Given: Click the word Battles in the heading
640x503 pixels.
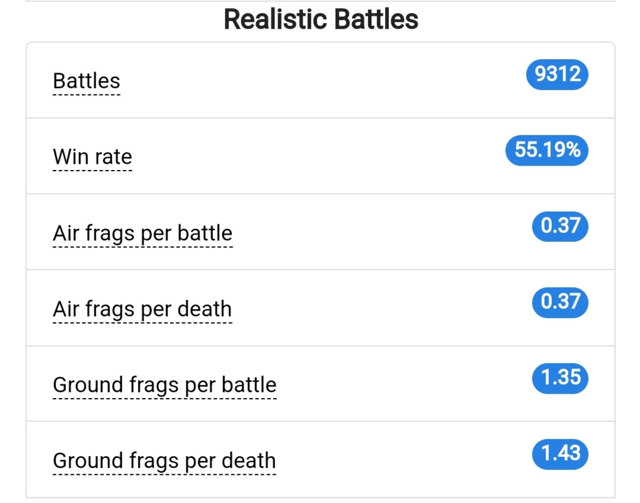Looking at the screenshot, I should pyautogui.click(x=376, y=19).
